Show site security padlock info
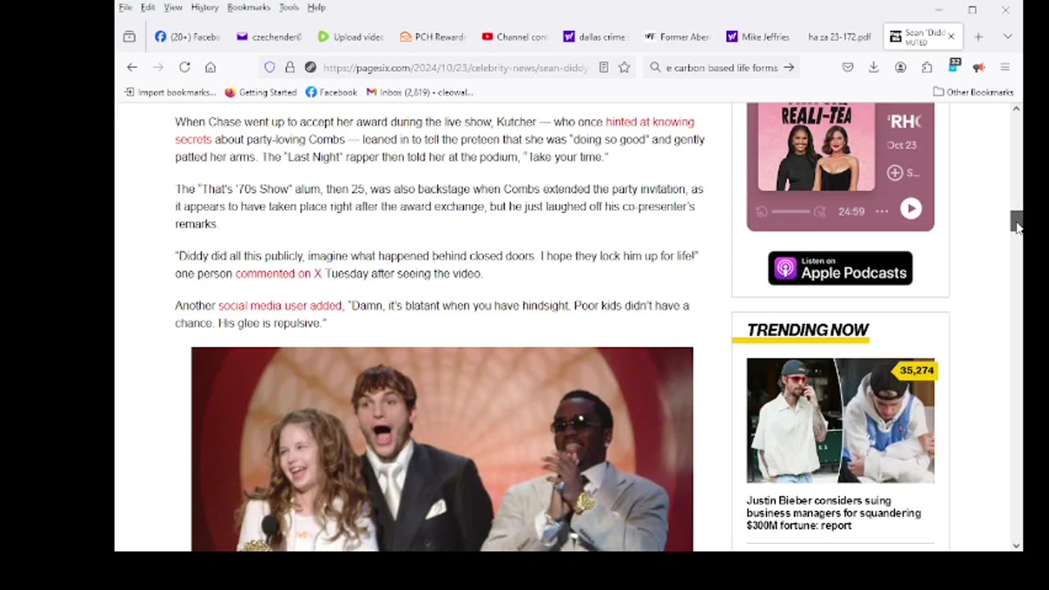Screen dimensions: 1049x590 pos(289,67)
